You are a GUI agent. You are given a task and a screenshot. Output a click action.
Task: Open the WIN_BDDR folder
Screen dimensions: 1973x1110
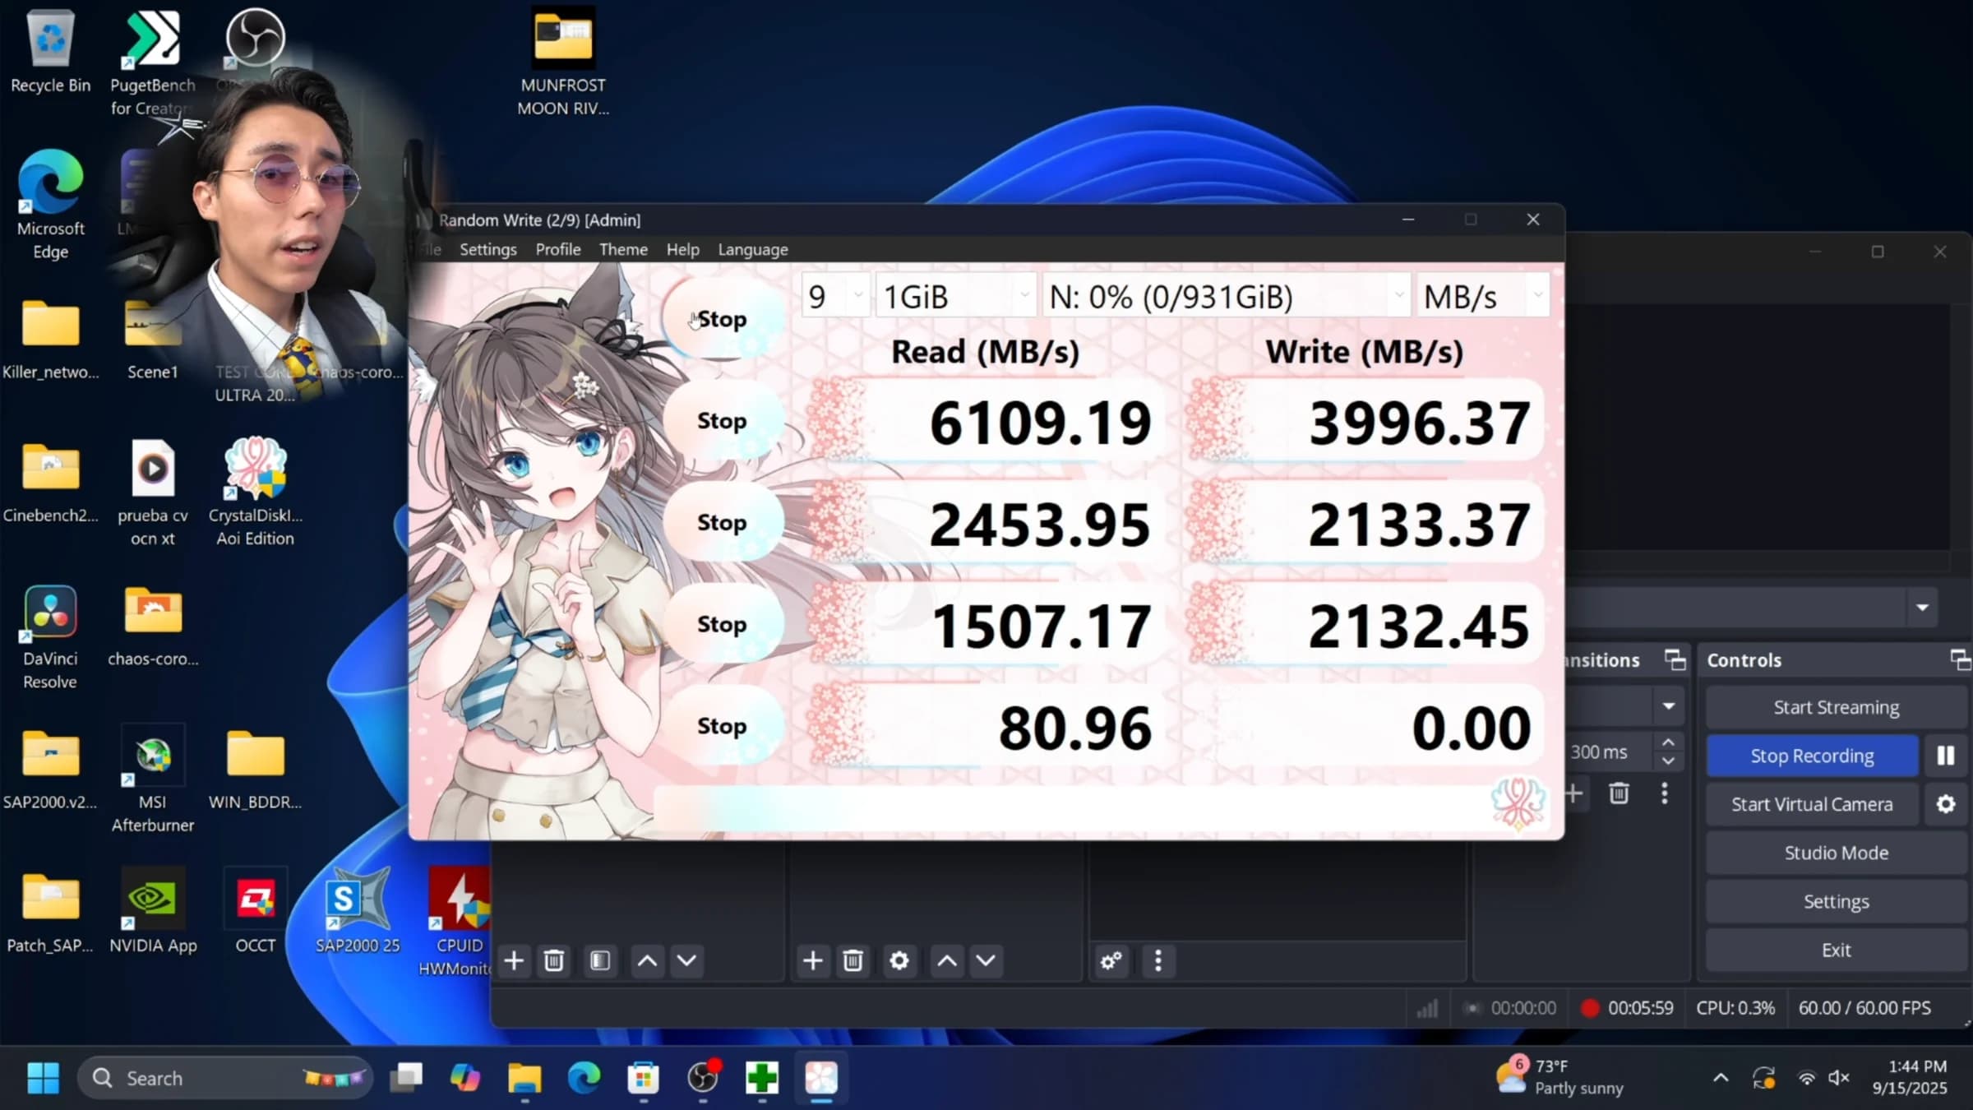point(256,769)
